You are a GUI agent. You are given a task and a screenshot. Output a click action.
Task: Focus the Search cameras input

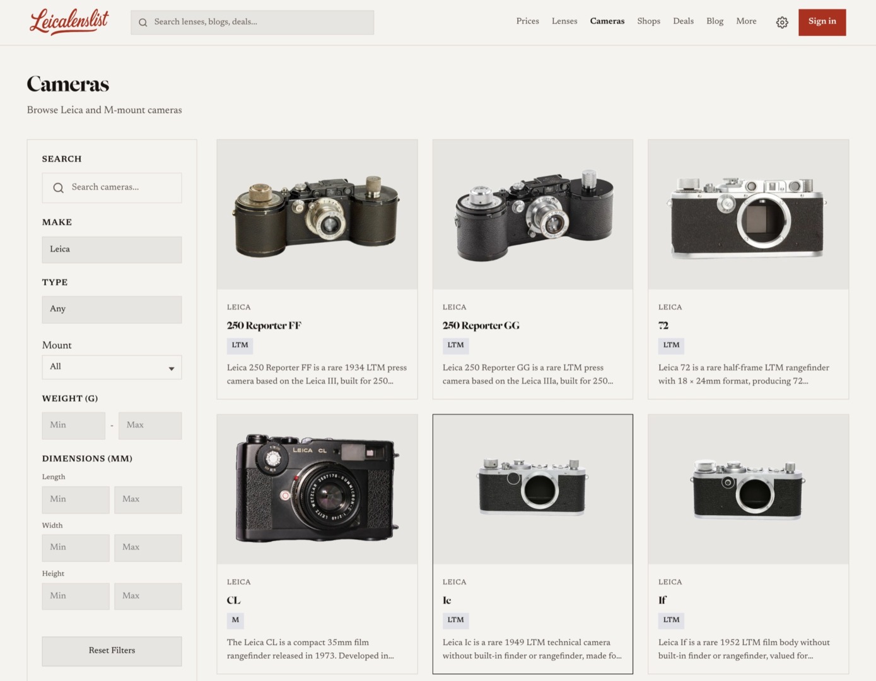(x=112, y=188)
